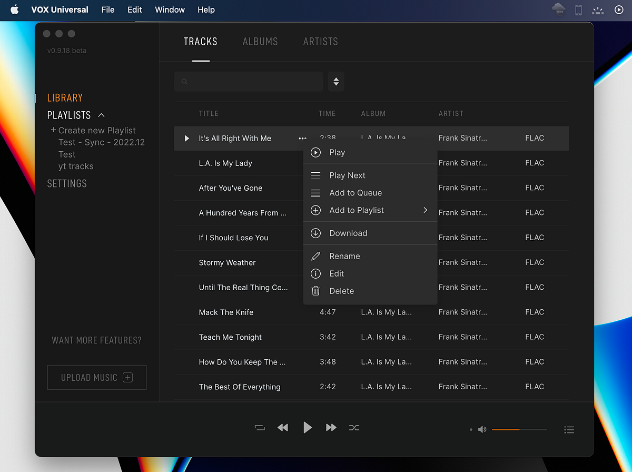
Task: Enable shuffle in the playback bar
Action: [x=354, y=428]
